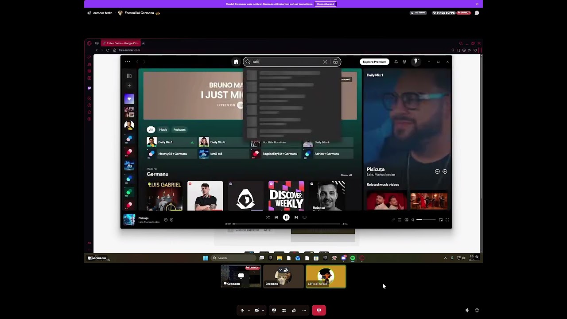This screenshot has width=567, height=319.
Task: Open Spotify Friend Activity icon
Action: (x=404, y=62)
